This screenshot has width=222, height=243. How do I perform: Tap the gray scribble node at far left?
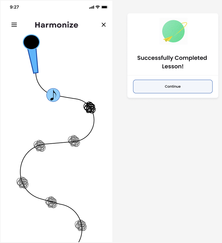click(23, 183)
